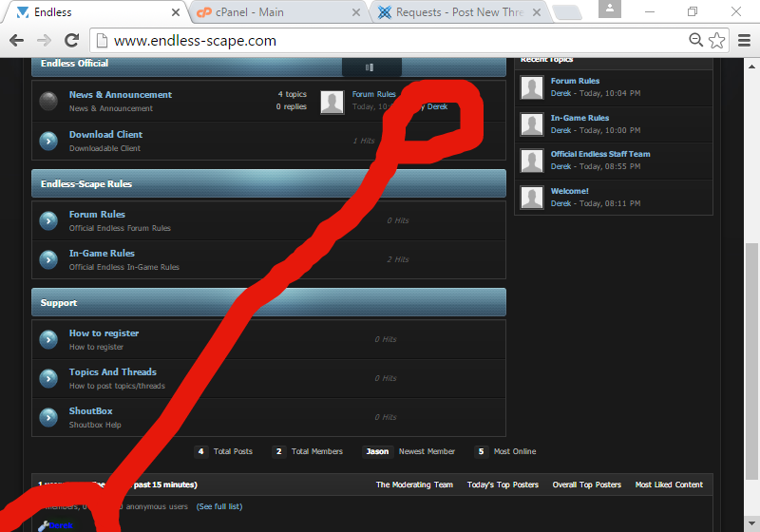Open The Moderating Team link
This screenshot has width=760, height=532.
pyautogui.click(x=414, y=484)
